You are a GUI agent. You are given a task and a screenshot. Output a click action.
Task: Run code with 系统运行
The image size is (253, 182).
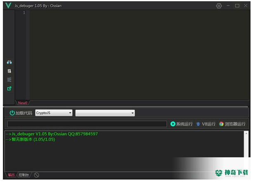coord(182,124)
